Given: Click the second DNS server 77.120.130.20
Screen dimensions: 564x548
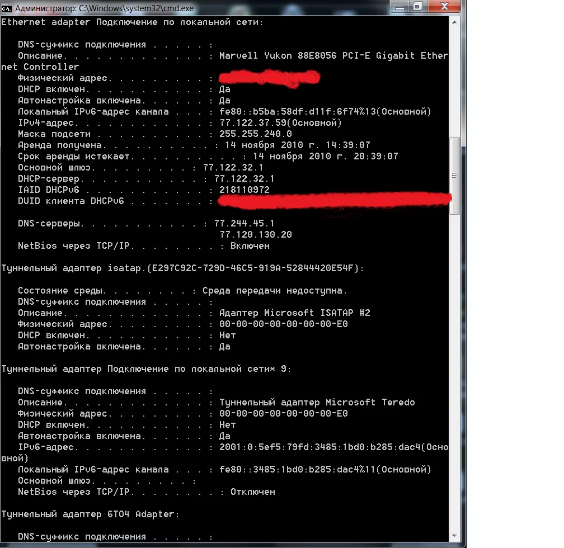Looking at the screenshot, I should 256,235.
